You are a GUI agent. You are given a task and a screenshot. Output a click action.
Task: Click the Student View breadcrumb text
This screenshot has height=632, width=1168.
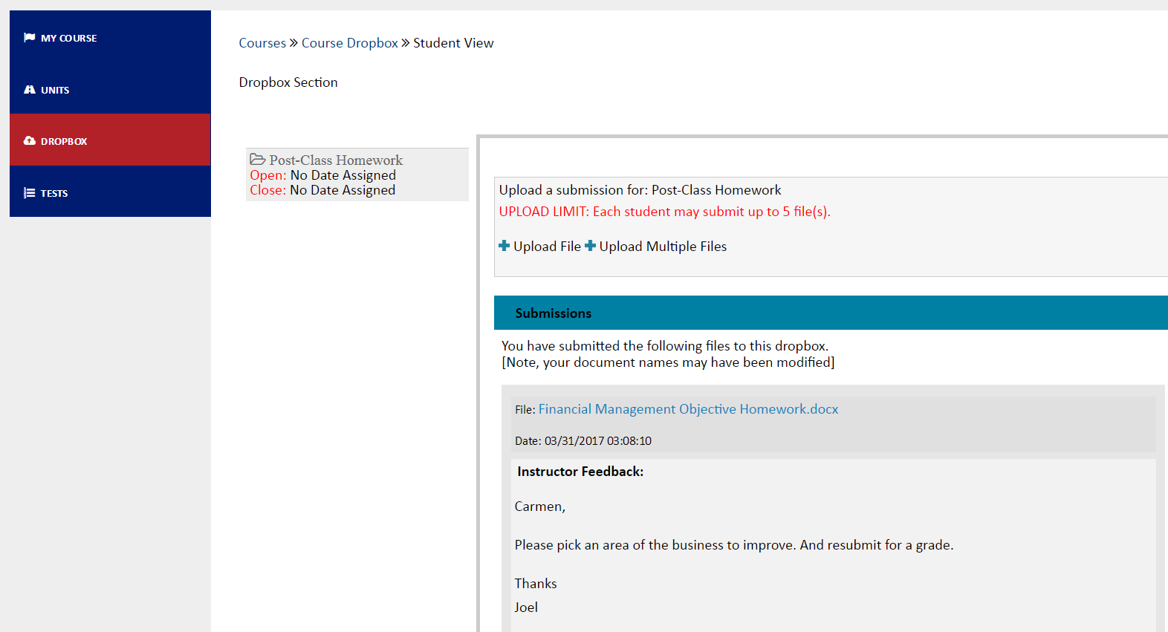[x=453, y=43]
